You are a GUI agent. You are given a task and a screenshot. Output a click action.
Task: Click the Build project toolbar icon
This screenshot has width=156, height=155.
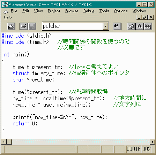140,26
